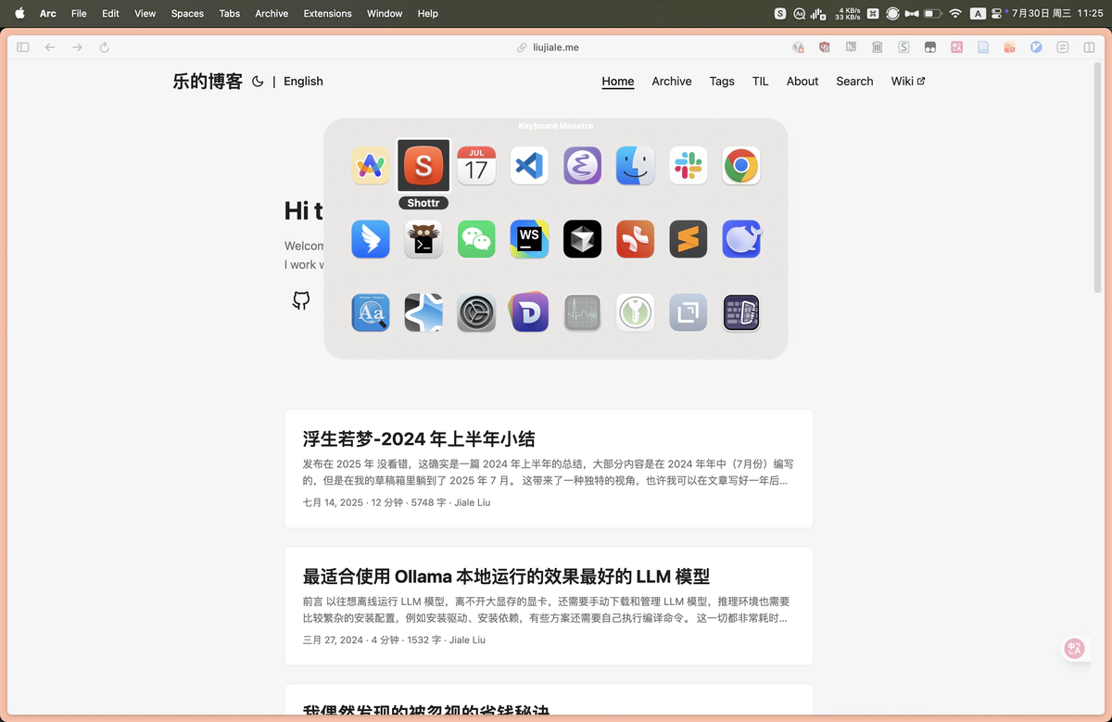Click the liujiale.me address bar
This screenshot has width=1112, height=722.
pyautogui.click(x=555, y=47)
